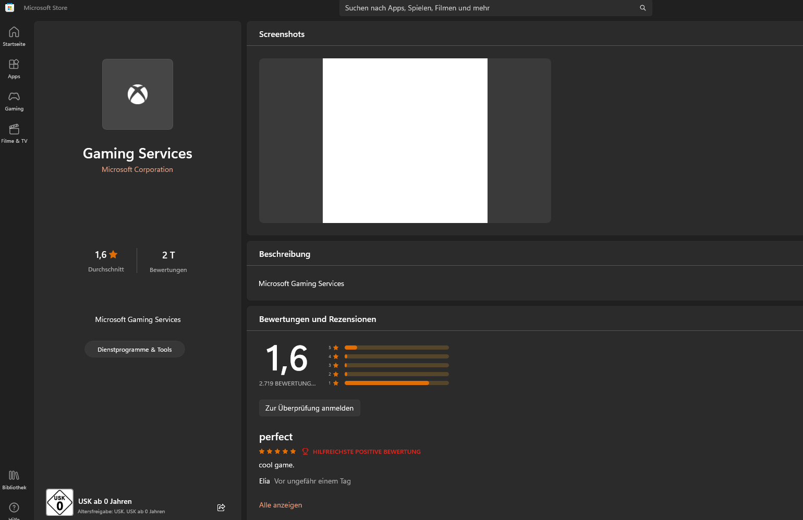Focus the search field for apps and games

pos(495,8)
